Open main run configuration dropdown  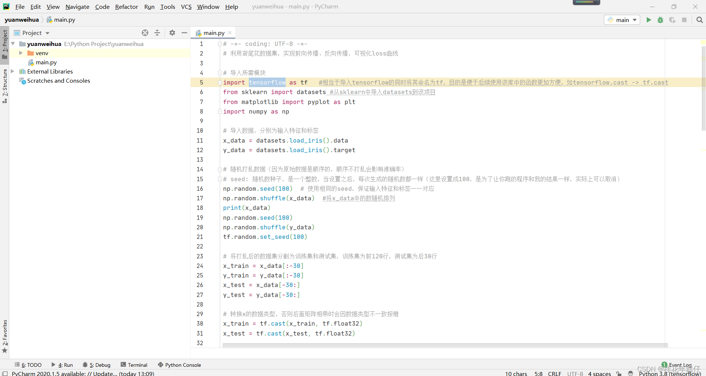click(622, 20)
